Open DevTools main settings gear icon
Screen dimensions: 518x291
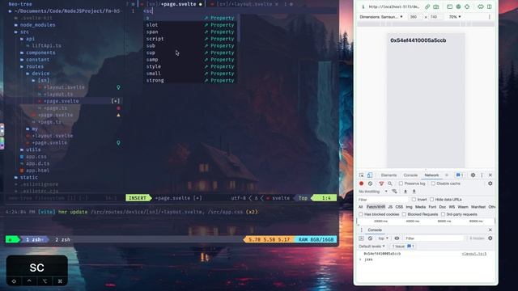pos(473,175)
